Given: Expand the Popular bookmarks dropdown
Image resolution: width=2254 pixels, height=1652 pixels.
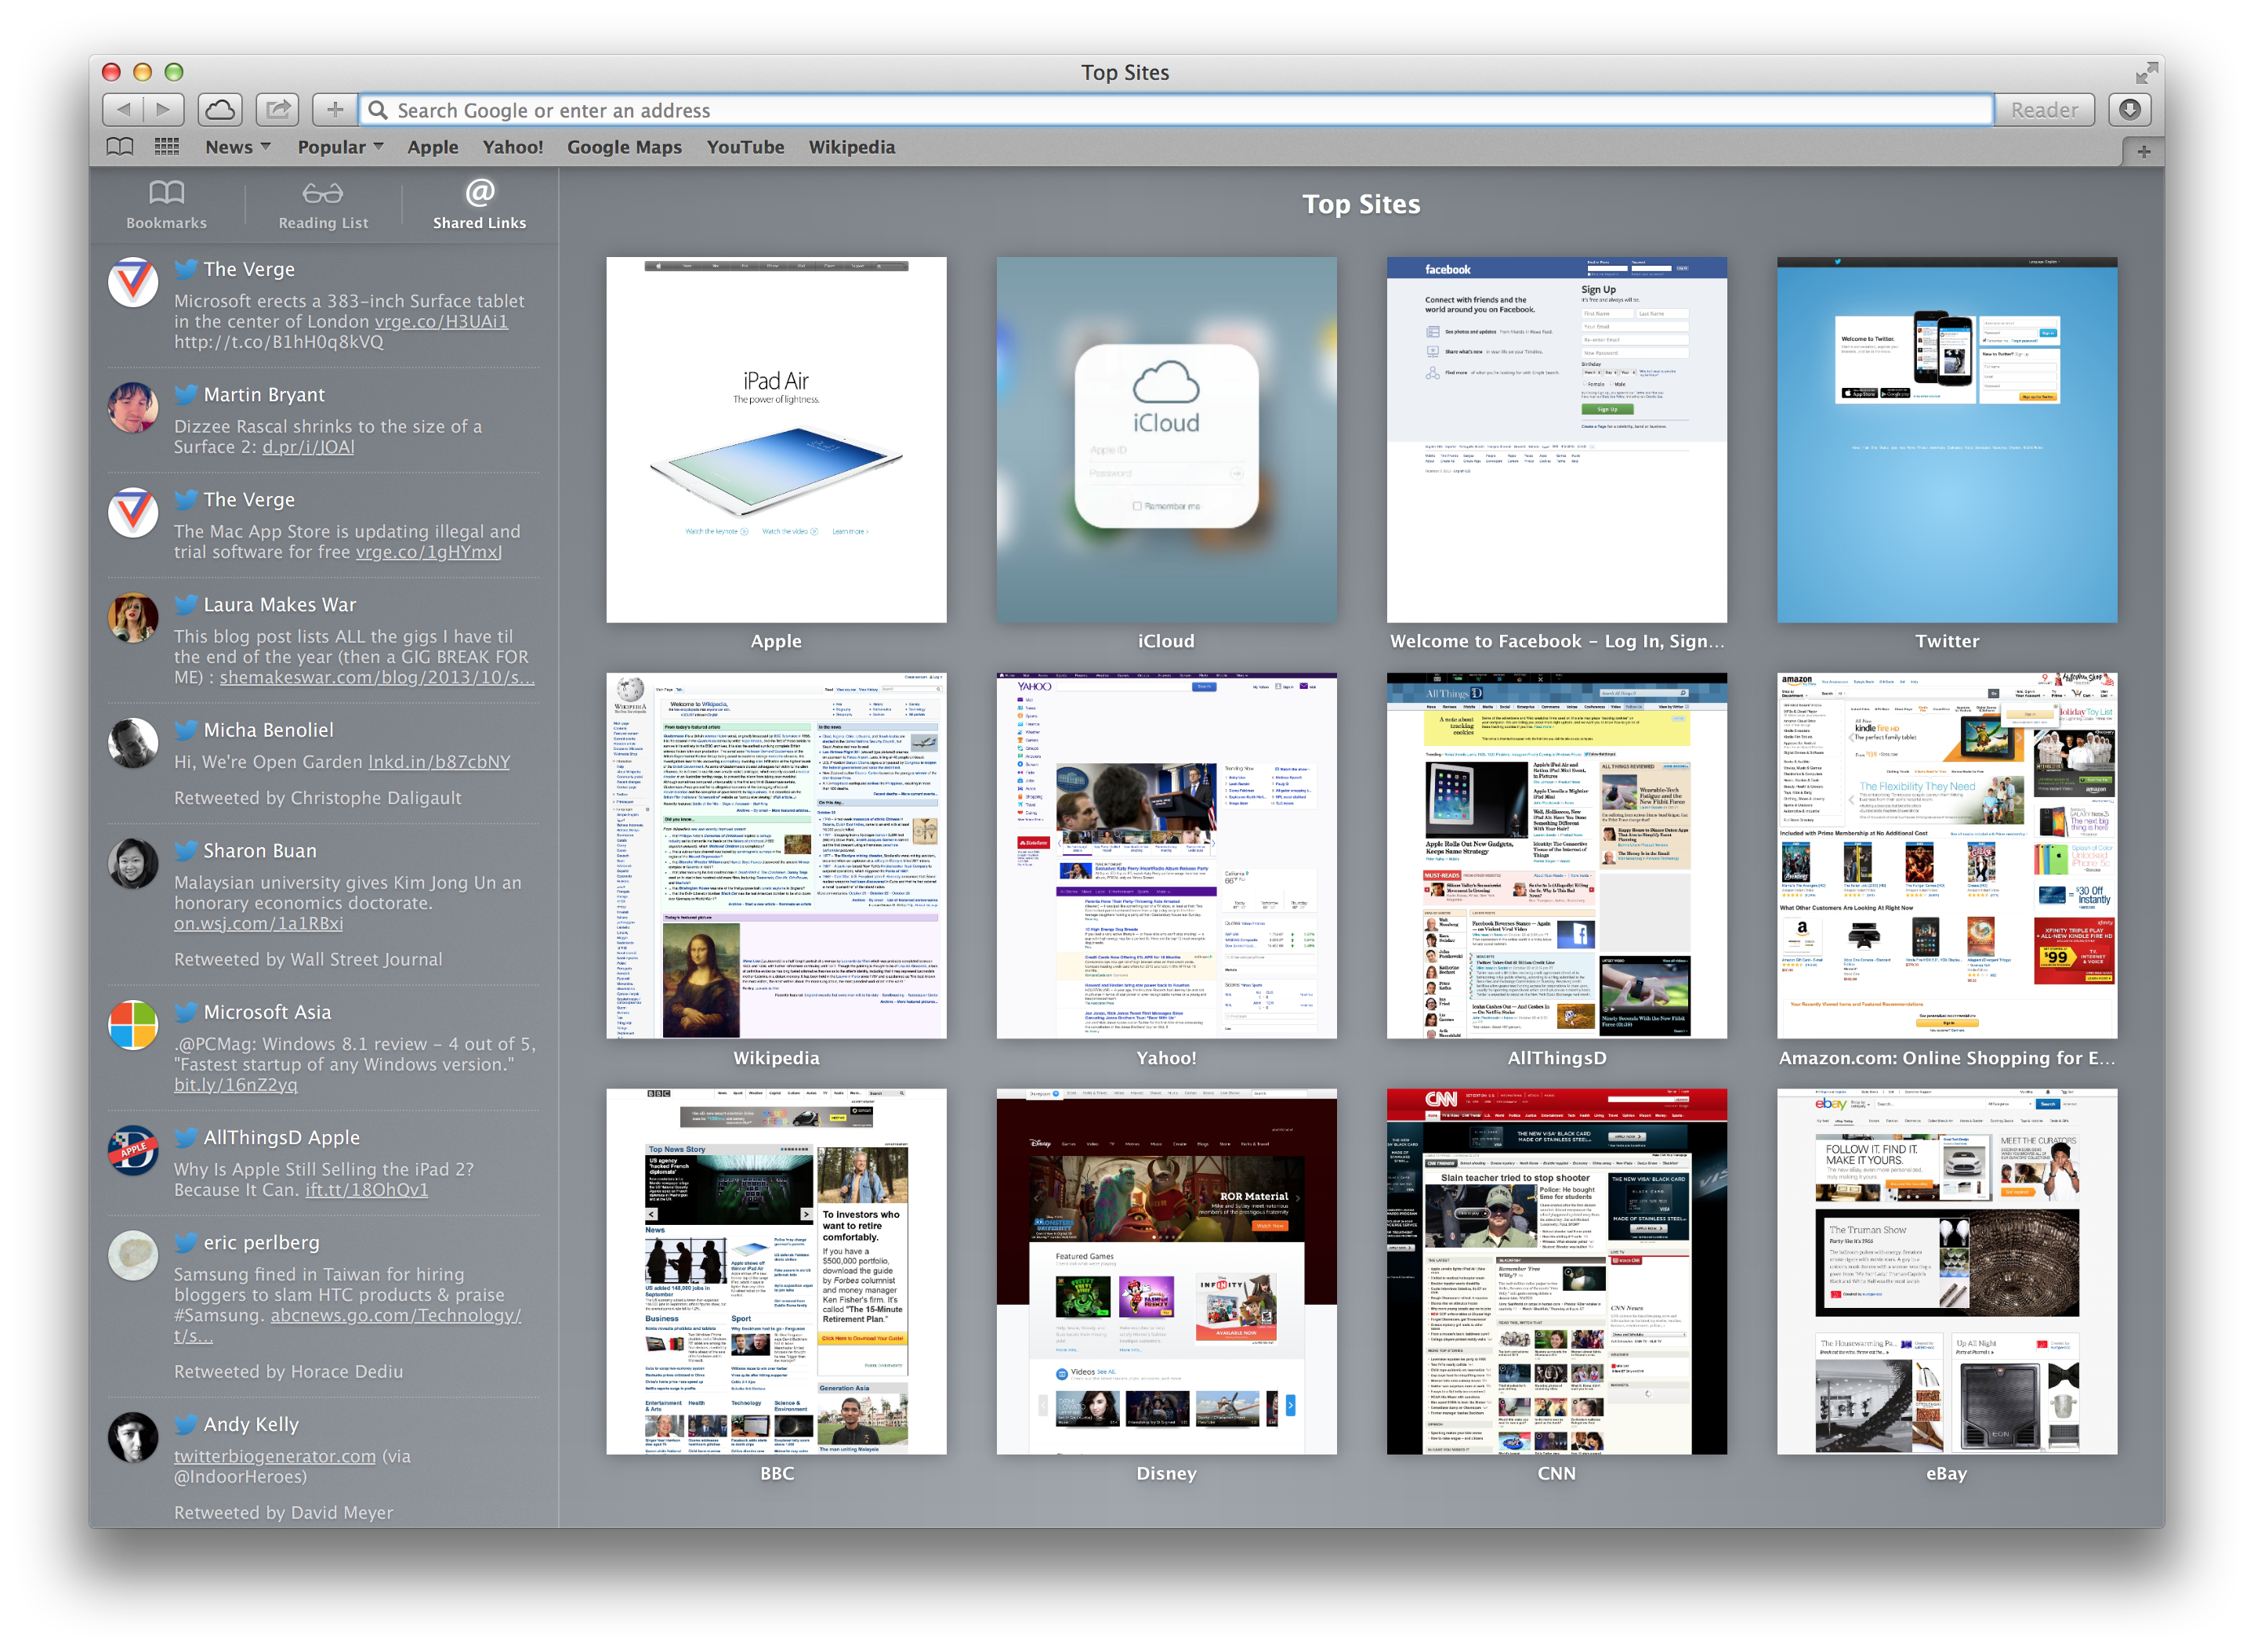Looking at the screenshot, I should (340, 147).
